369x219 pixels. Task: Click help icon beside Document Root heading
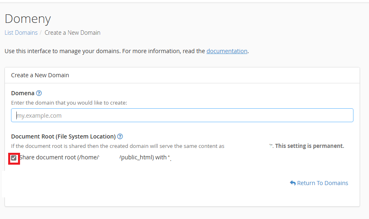pos(120,136)
